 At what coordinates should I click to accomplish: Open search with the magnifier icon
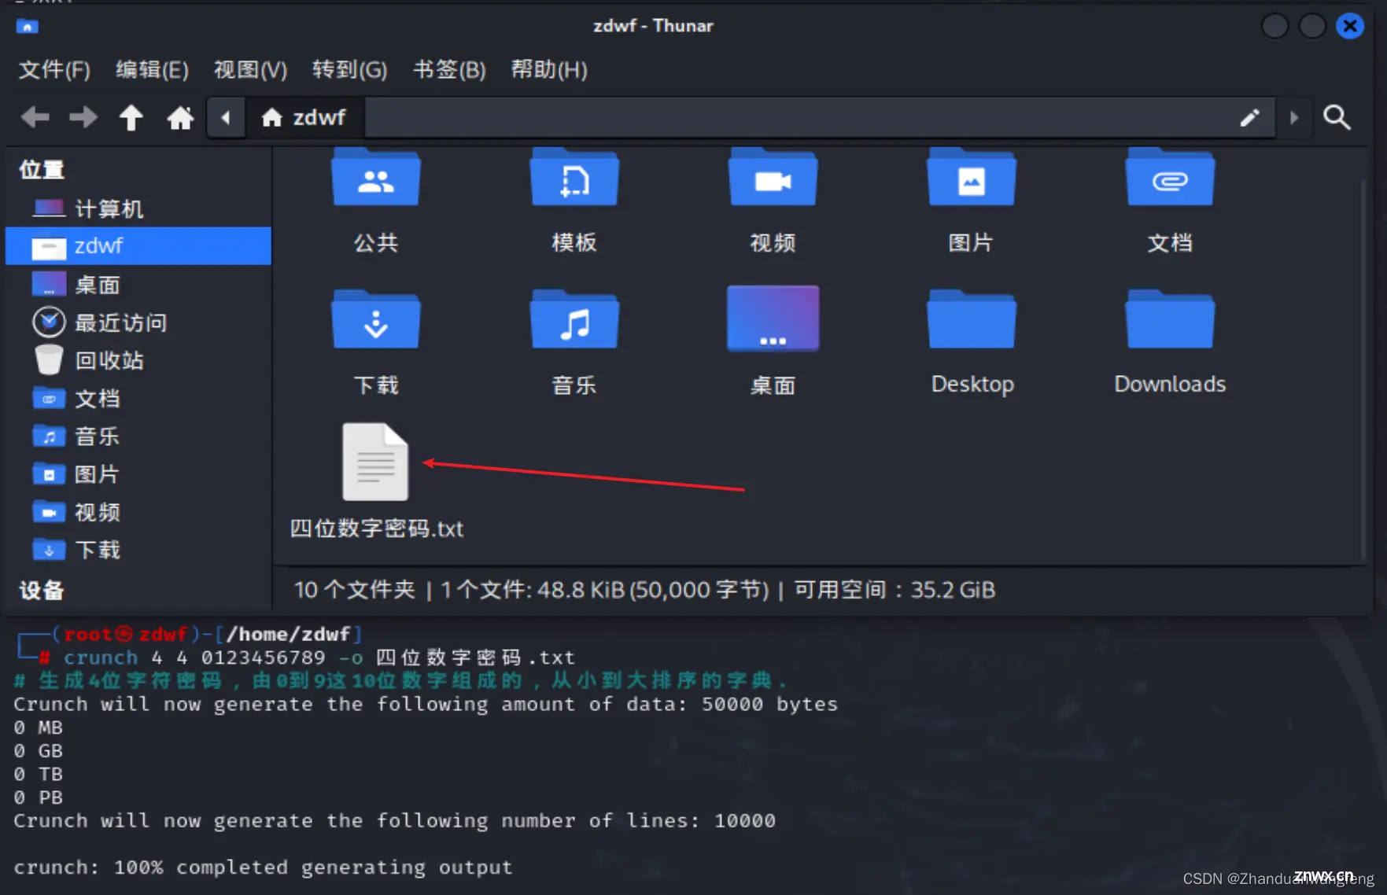click(1337, 118)
